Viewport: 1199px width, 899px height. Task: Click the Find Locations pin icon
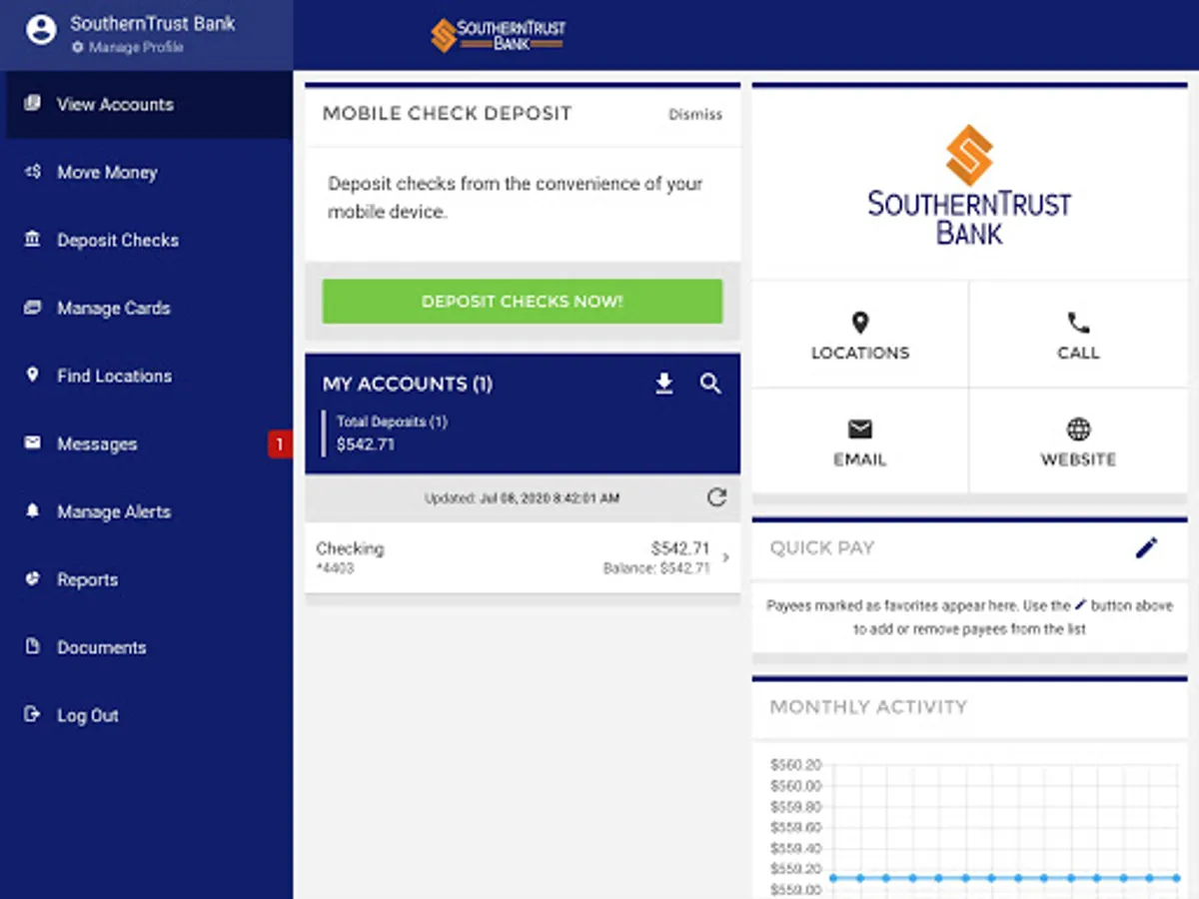[x=33, y=375]
